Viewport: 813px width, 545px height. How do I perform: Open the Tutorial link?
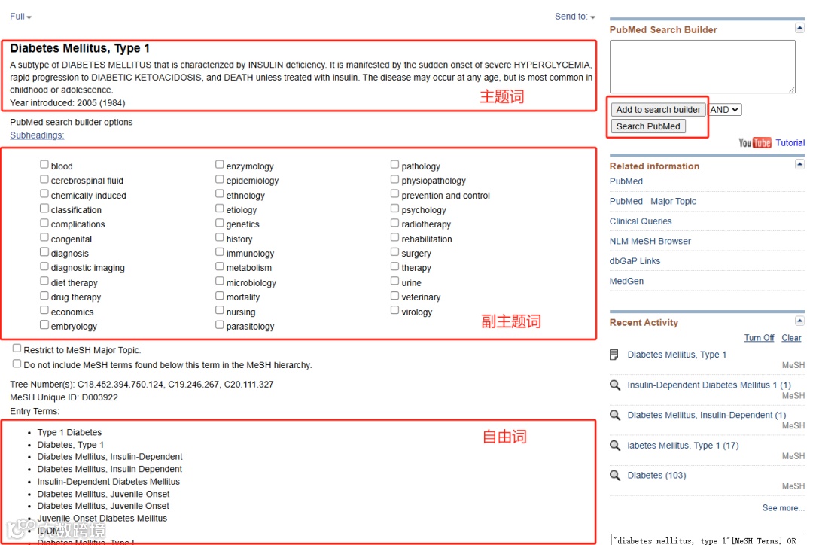790,142
